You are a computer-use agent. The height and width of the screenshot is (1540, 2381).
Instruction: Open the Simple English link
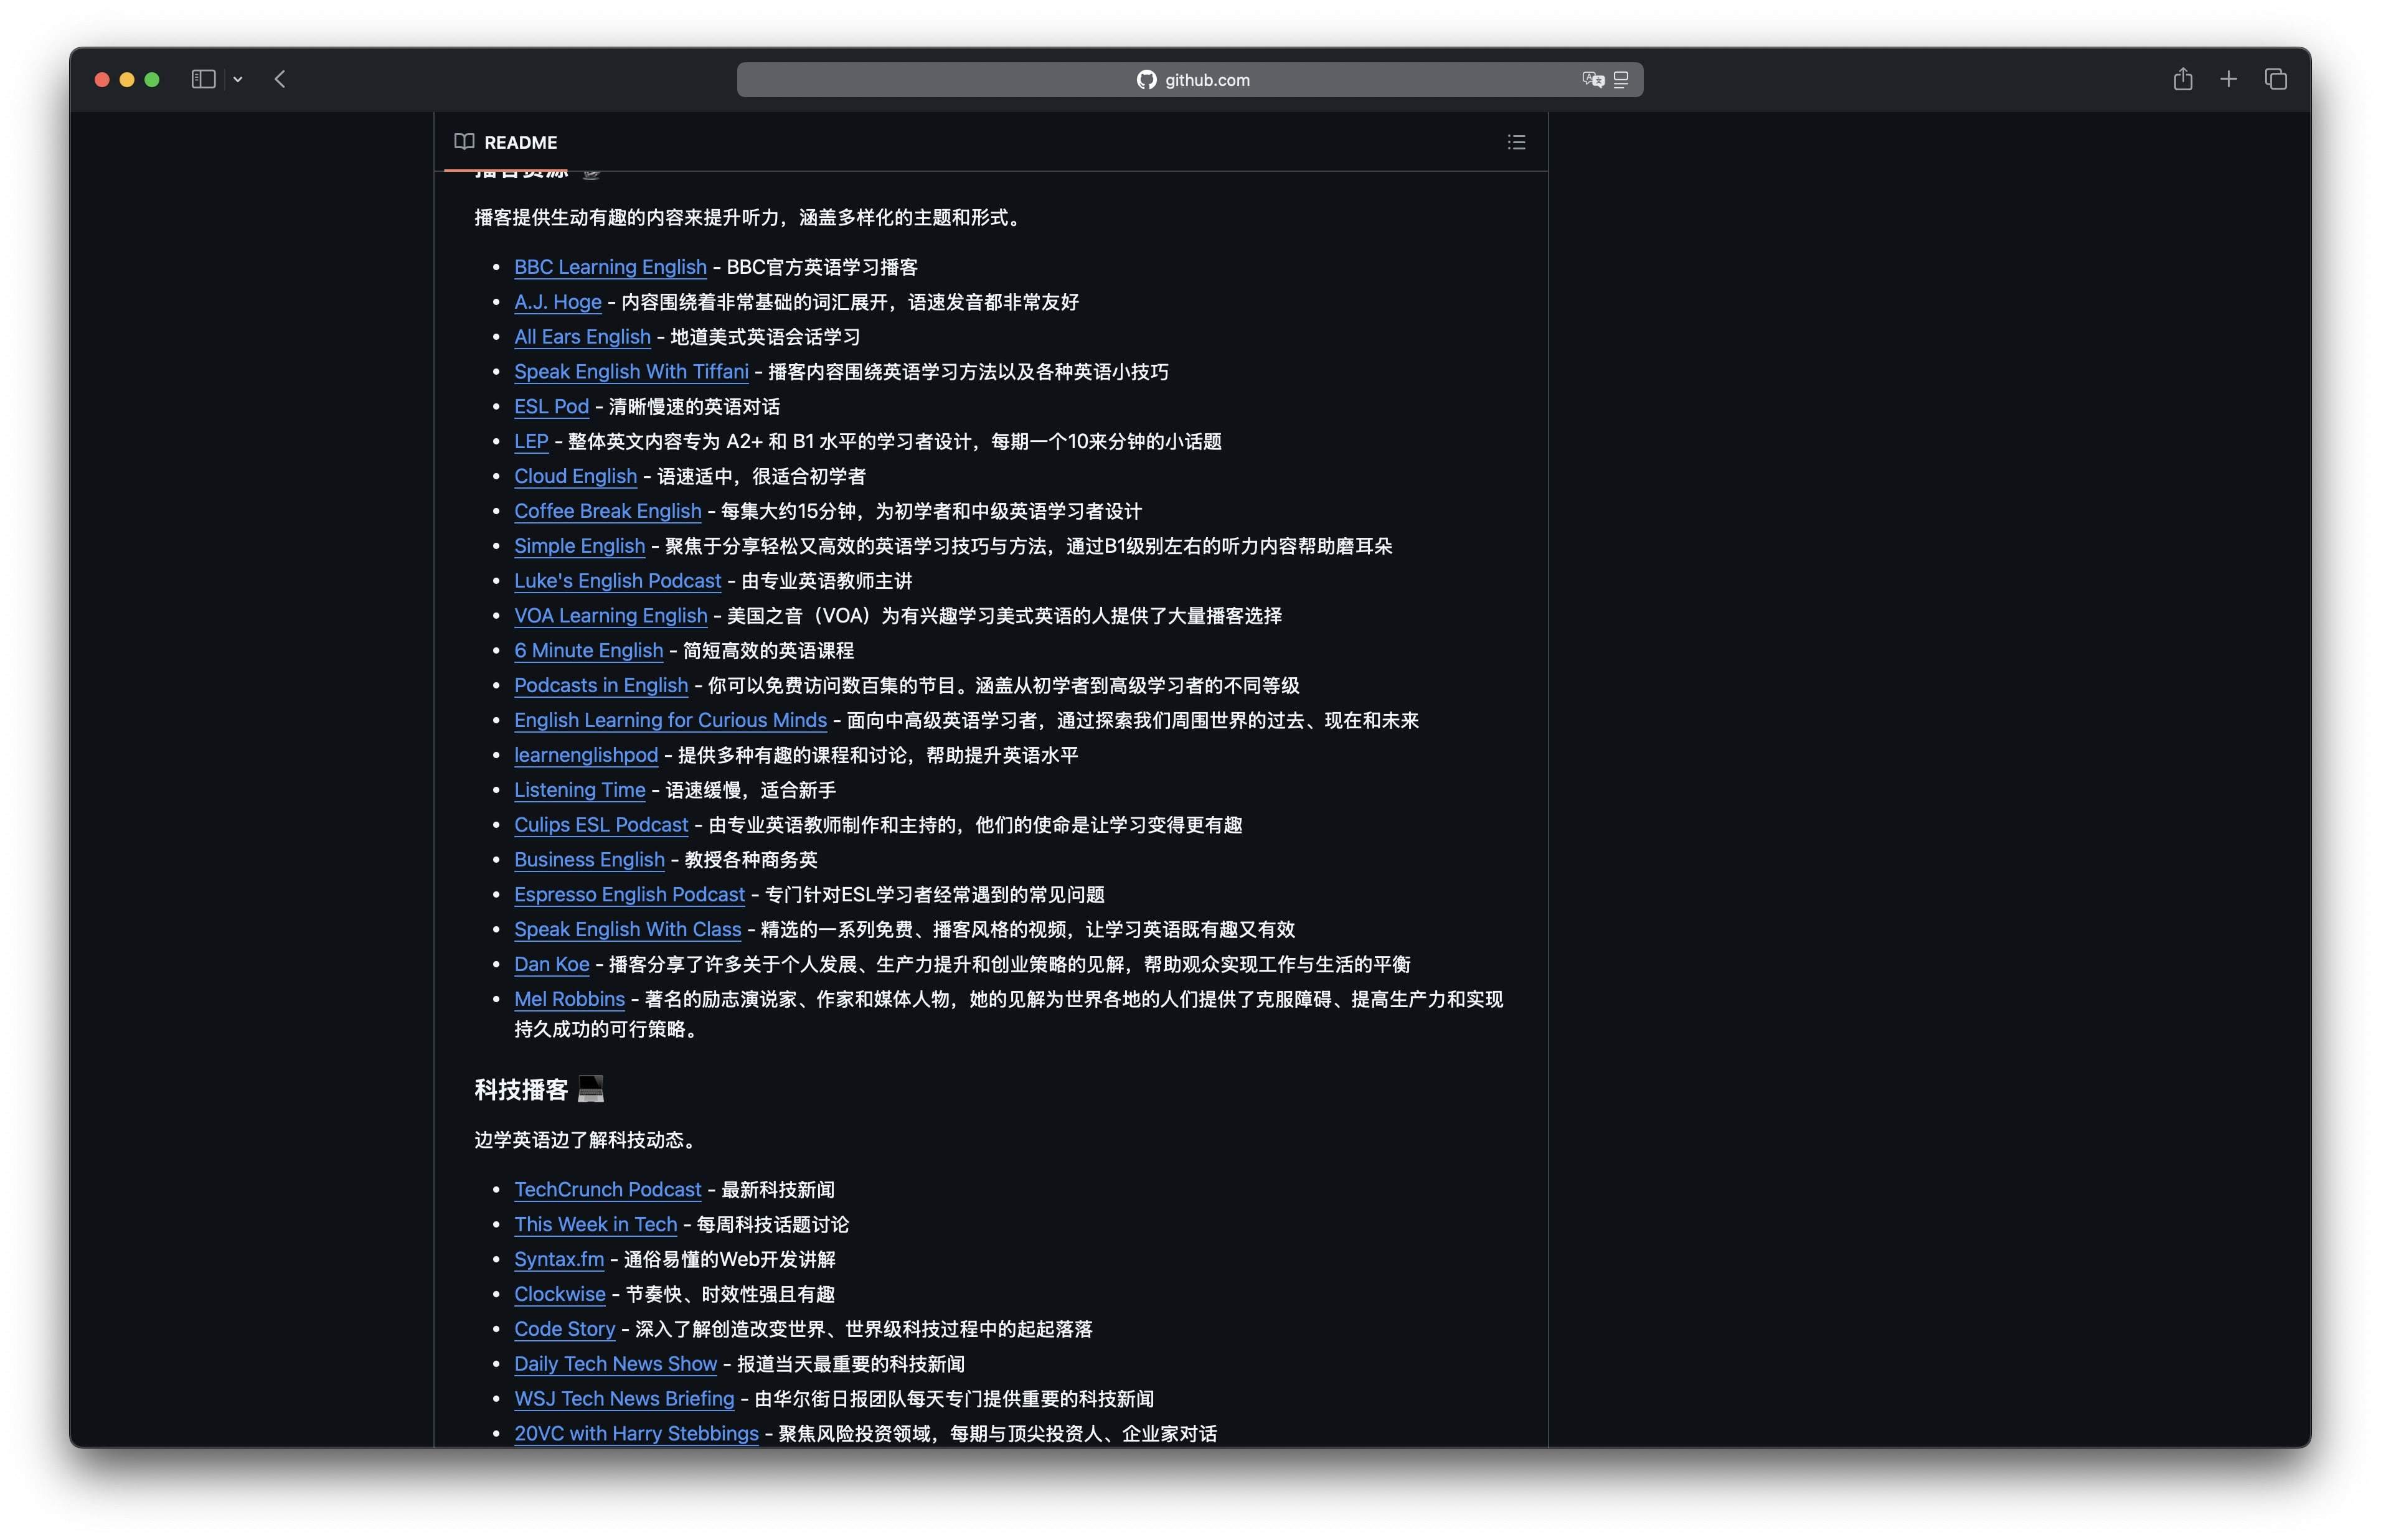[x=579, y=546]
